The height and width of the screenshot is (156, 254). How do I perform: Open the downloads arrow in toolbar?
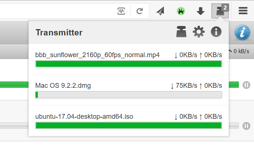coord(201,11)
